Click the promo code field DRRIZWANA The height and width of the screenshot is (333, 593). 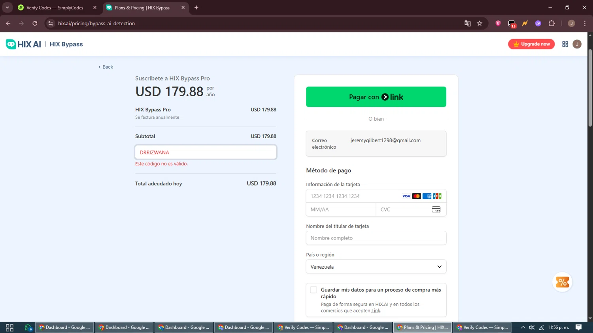[x=206, y=152]
